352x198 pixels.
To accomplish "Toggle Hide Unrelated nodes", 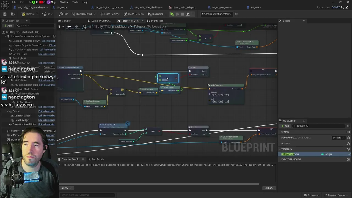I will [82, 14].
